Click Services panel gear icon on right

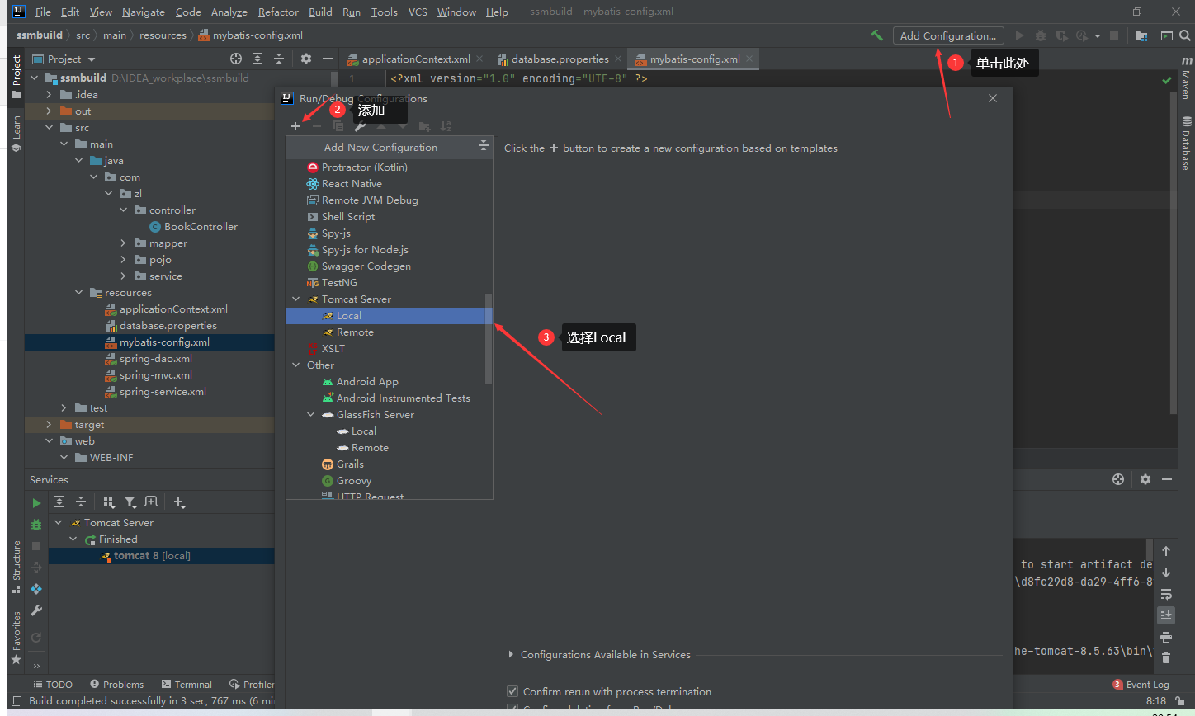[1145, 479]
